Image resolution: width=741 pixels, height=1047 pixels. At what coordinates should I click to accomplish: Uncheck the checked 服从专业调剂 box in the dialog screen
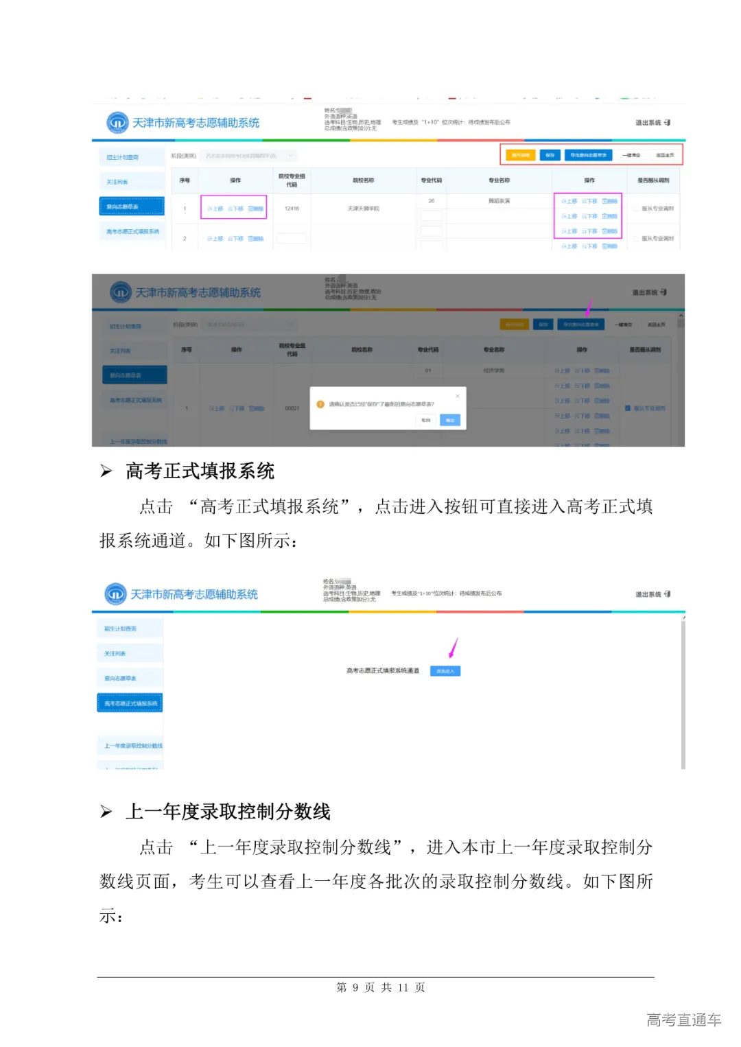tap(627, 409)
